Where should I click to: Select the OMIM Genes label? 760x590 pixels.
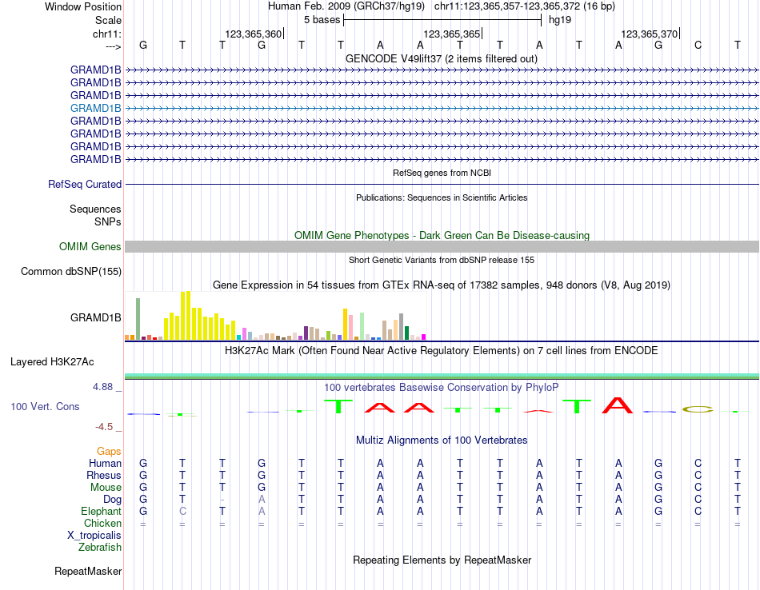click(x=90, y=246)
